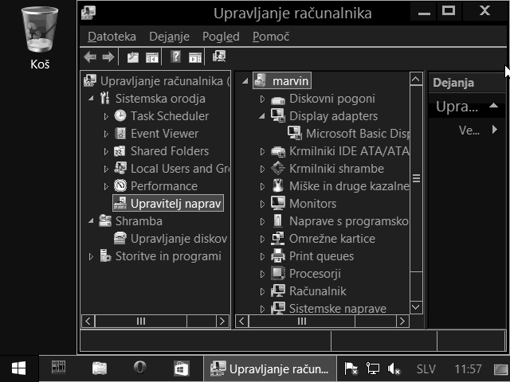Click the Omrežne kartice network icon
The width and height of the screenshot is (510, 382).
click(x=278, y=239)
